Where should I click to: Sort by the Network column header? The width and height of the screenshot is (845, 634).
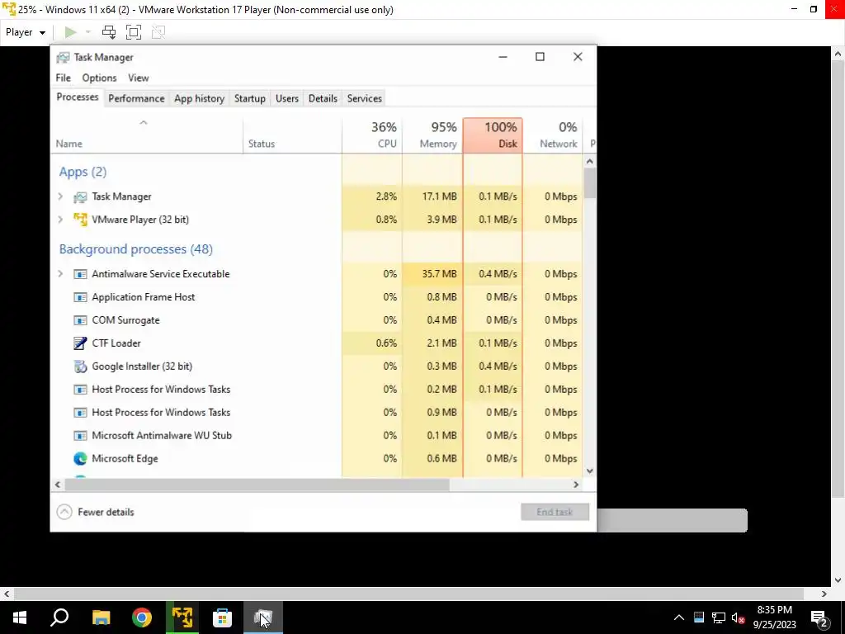click(552, 135)
